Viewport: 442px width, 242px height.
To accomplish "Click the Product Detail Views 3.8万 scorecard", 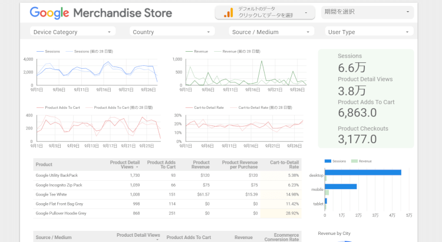I will tap(352, 91).
